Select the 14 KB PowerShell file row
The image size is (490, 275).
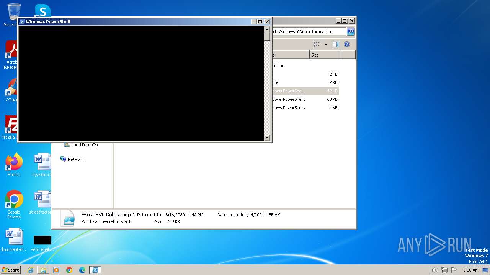coord(305,108)
